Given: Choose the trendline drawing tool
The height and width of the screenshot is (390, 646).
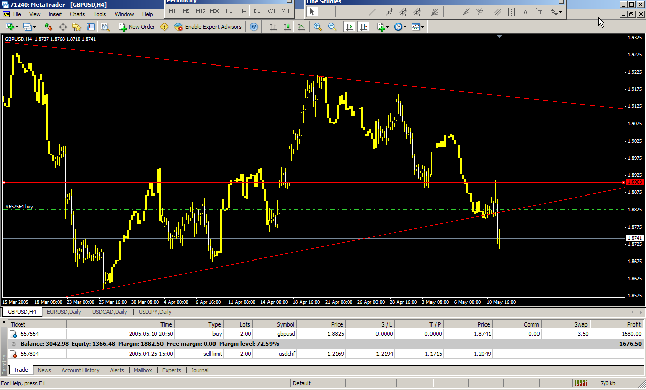Looking at the screenshot, I should 372,12.
